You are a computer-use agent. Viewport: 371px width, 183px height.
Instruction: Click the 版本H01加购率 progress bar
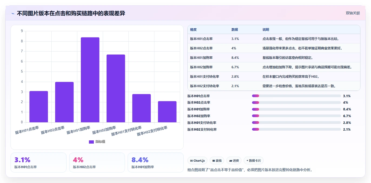pos(296,109)
